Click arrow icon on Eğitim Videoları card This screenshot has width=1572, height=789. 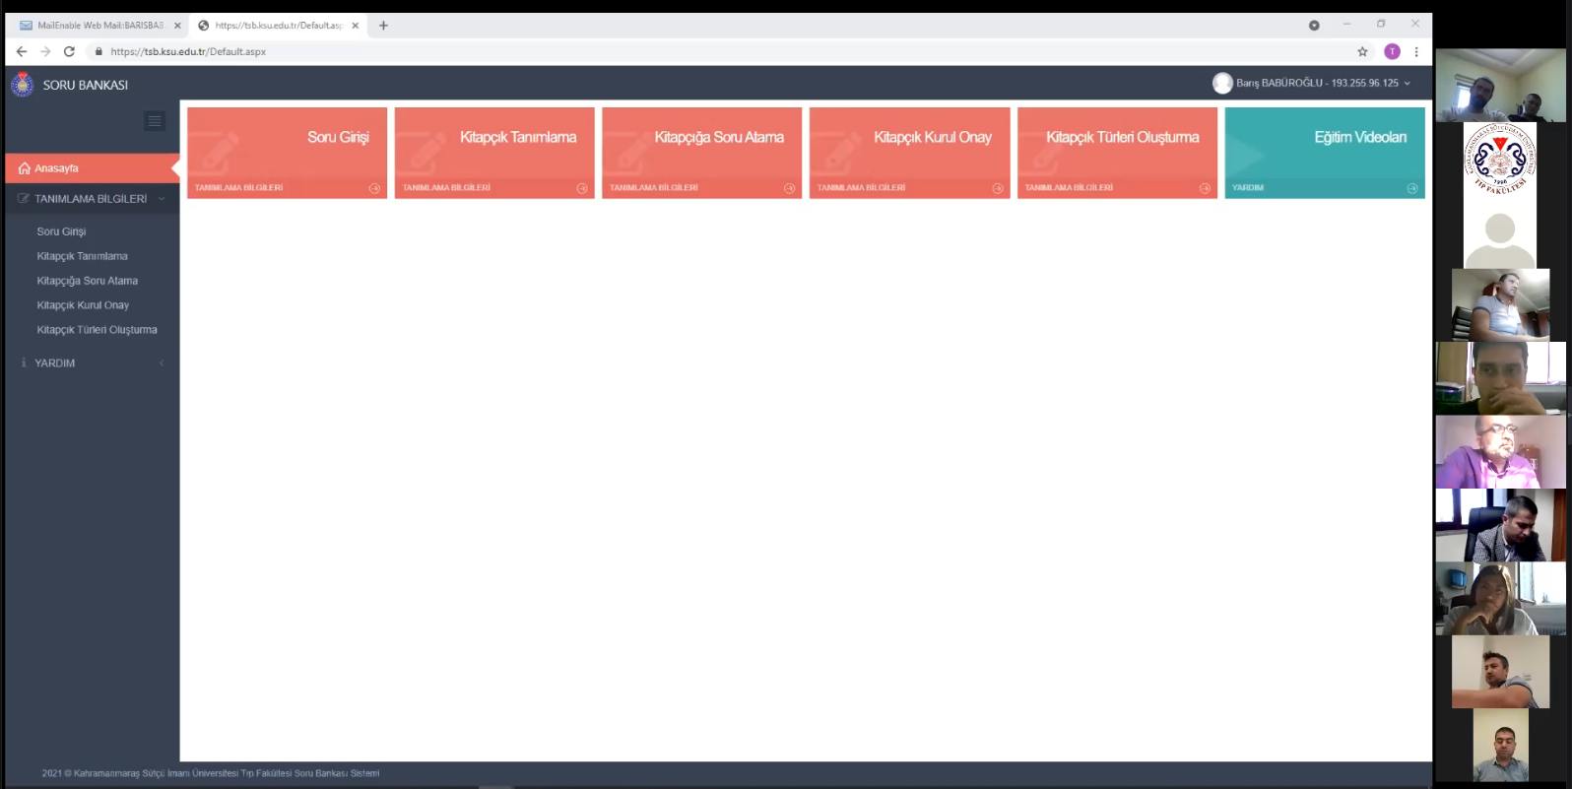click(1412, 188)
